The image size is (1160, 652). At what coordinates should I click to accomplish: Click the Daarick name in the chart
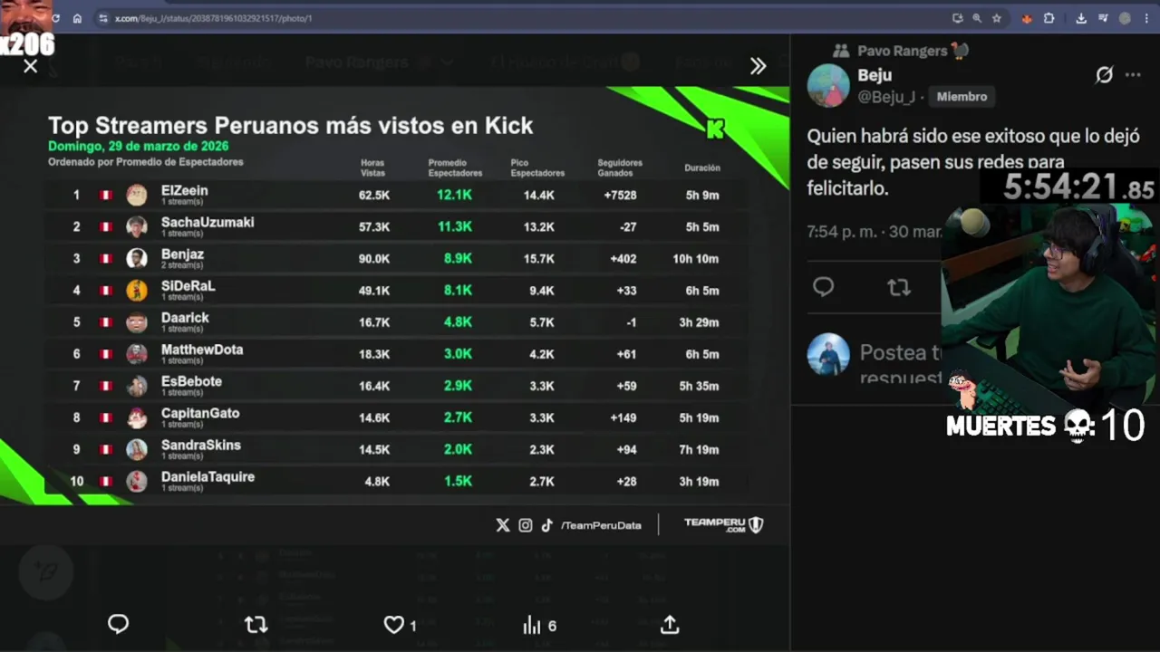(185, 318)
